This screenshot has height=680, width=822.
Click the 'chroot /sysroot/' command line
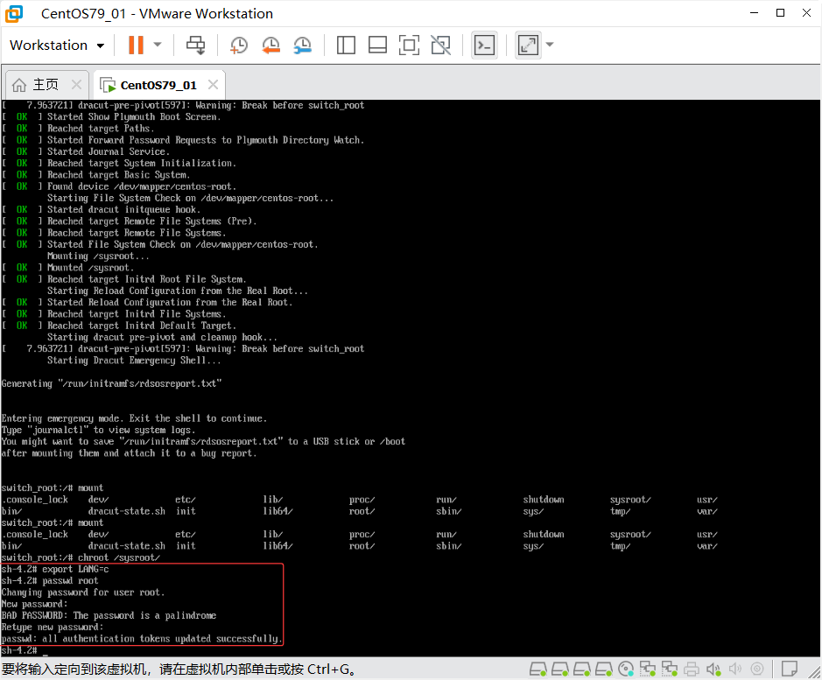coord(81,557)
